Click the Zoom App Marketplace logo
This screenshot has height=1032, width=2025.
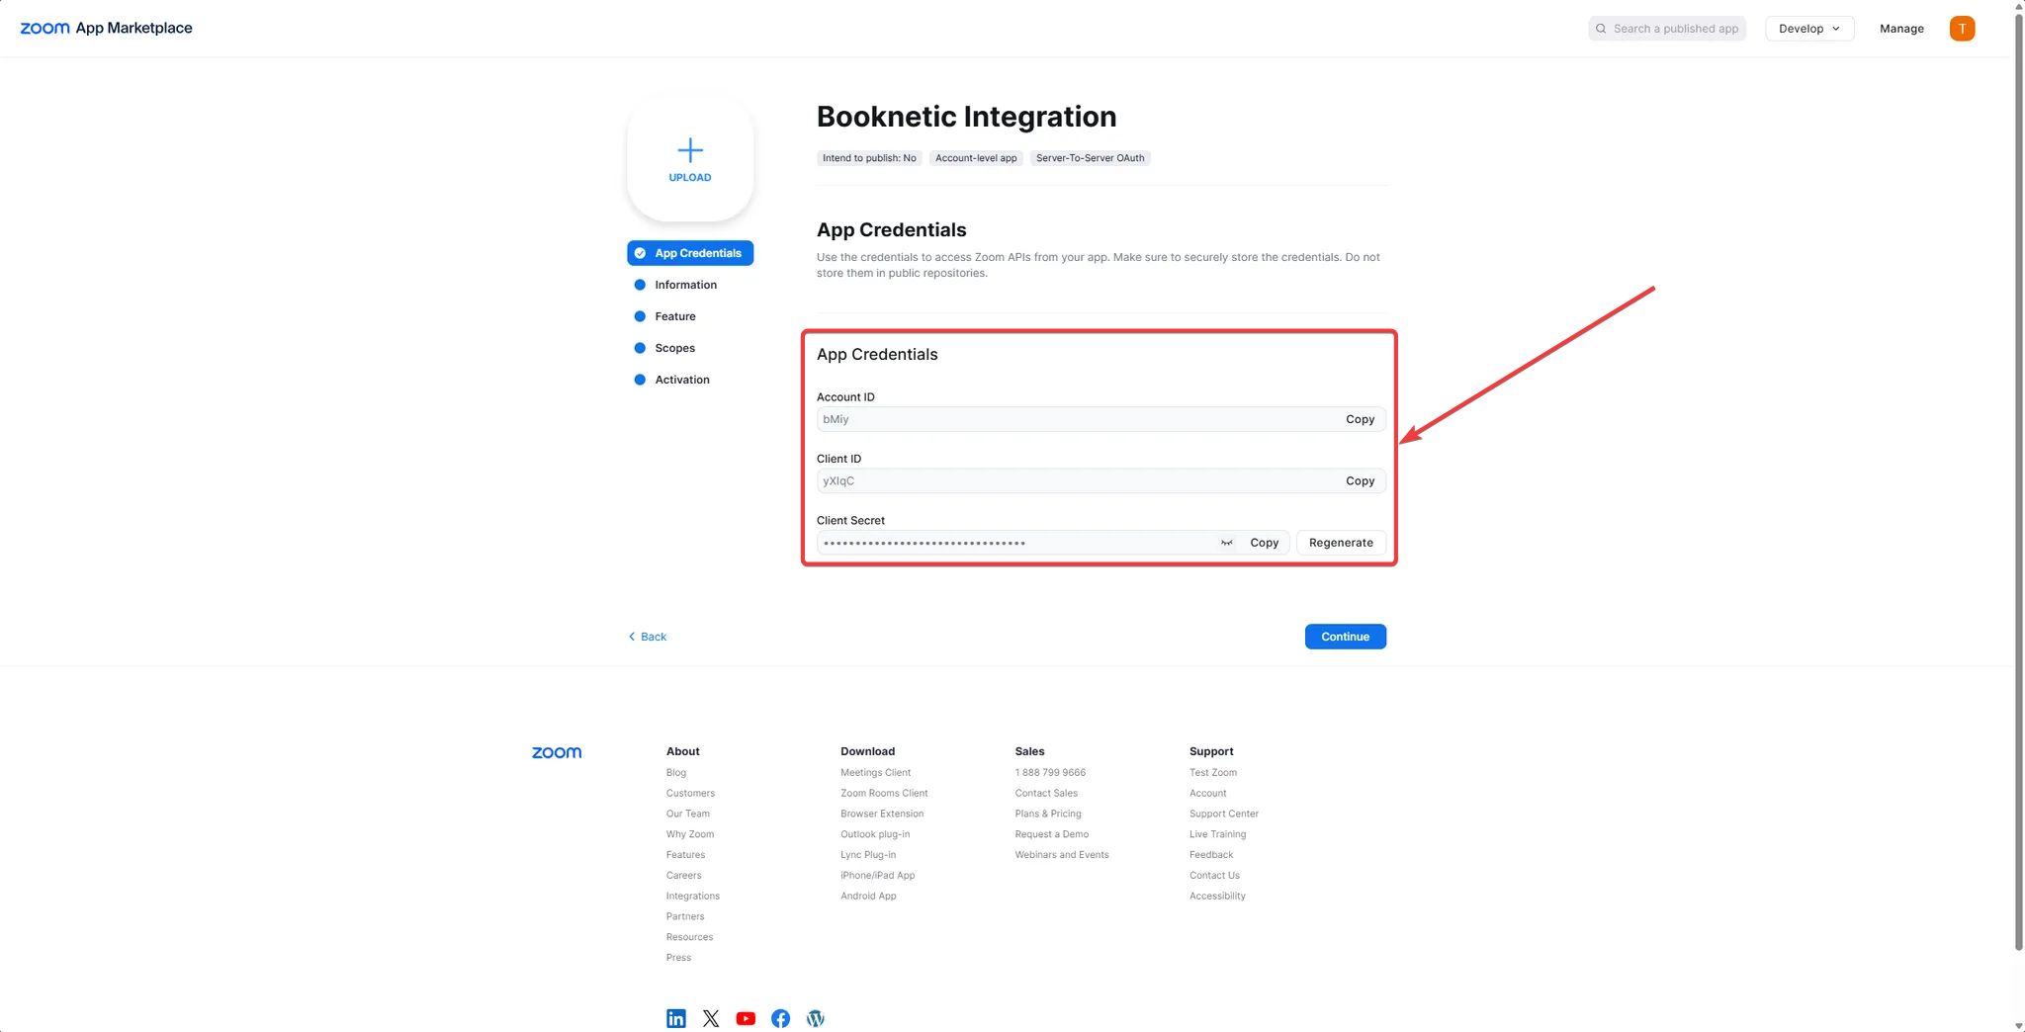click(x=106, y=28)
